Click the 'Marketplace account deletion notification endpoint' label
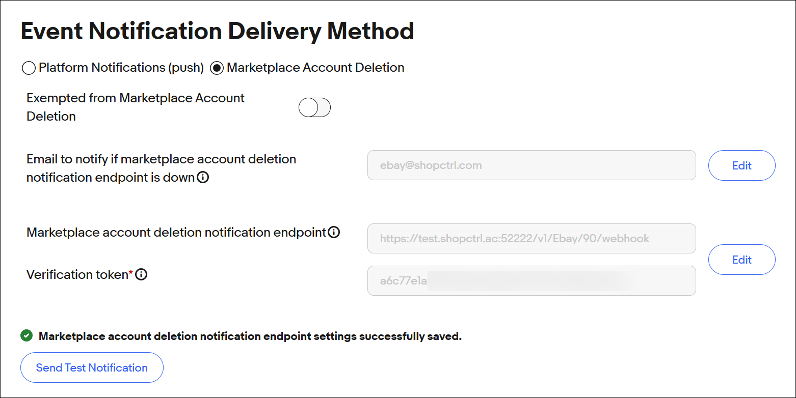Screen dimensions: 796x398 (x=176, y=233)
